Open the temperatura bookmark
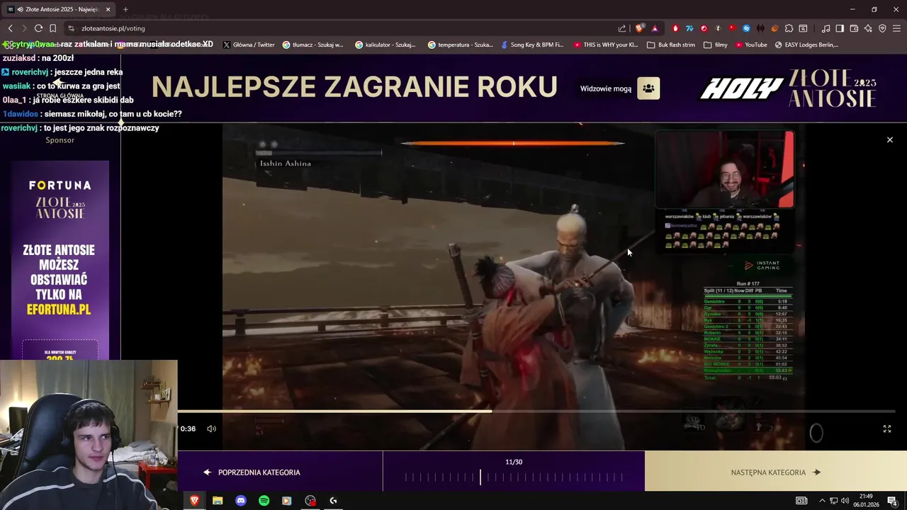This screenshot has height=510, width=907. 460,45
